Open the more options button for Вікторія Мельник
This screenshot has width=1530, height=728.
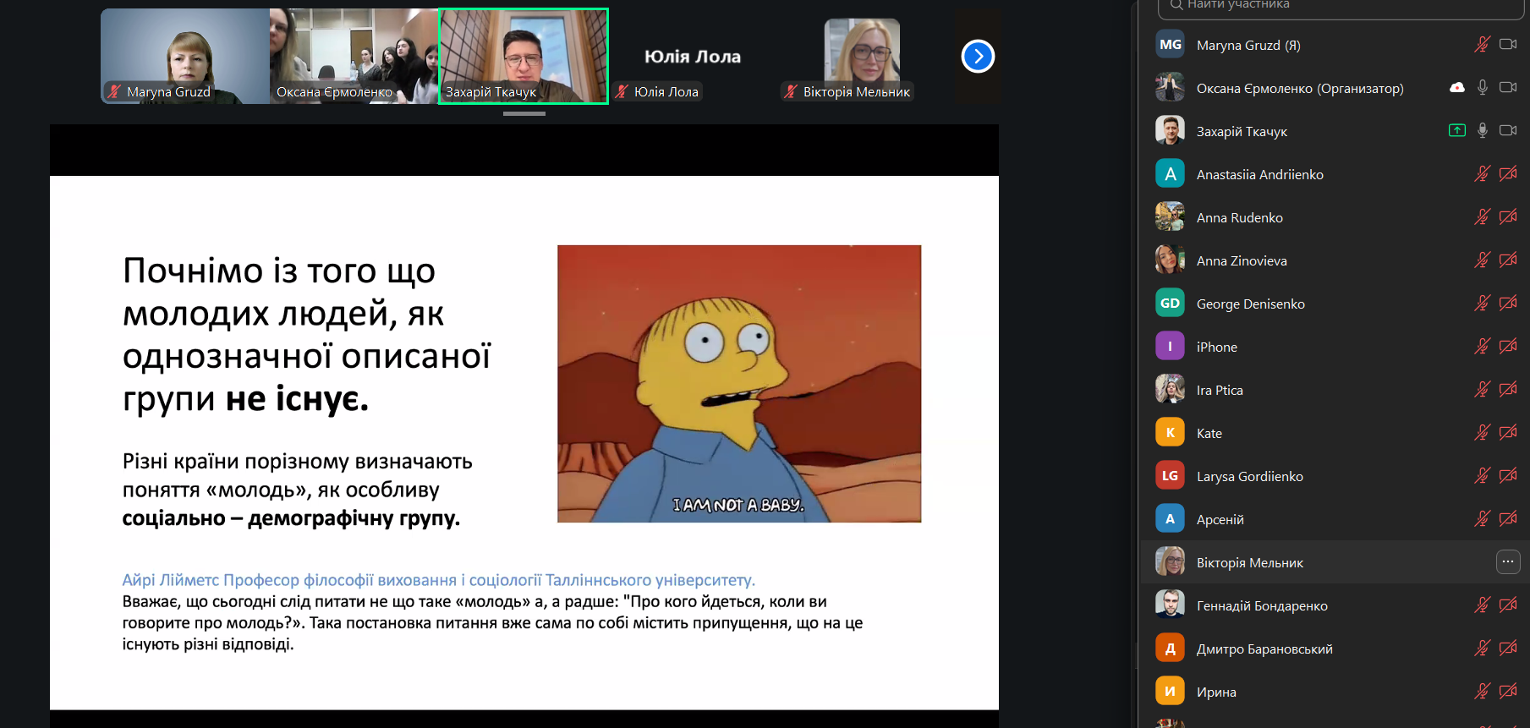click(1507, 562)
